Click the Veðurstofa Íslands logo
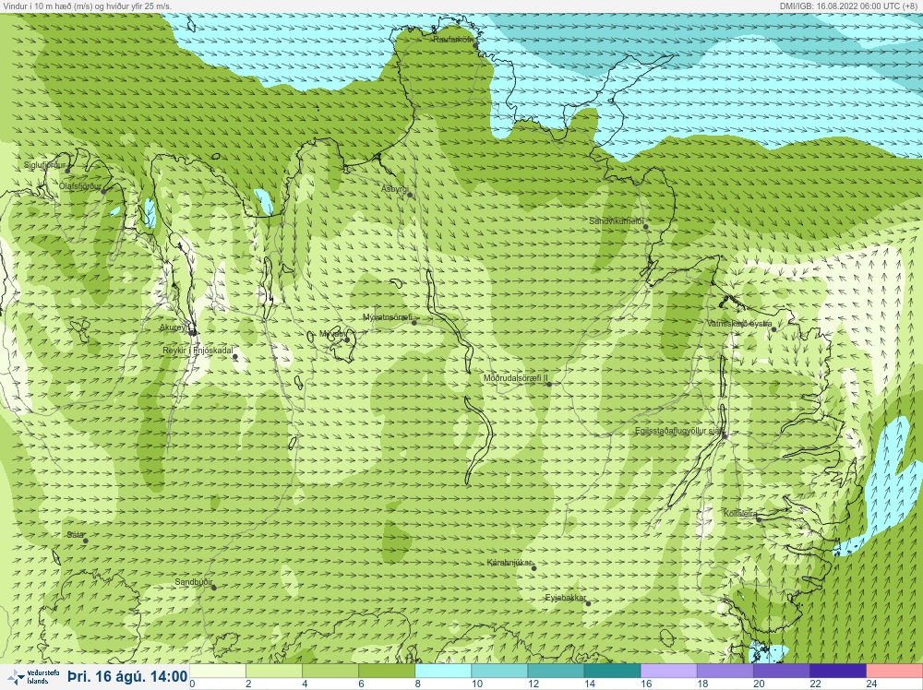 [x=32, y=677]
